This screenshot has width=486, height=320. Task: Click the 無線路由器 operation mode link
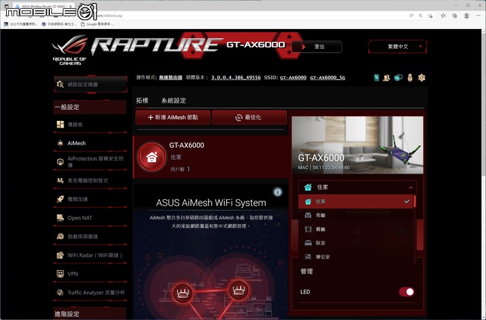click(171, 78)
